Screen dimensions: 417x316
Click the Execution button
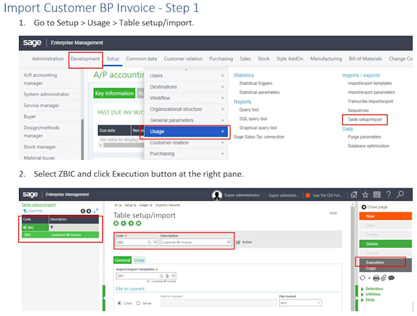(x=385, y=262)
